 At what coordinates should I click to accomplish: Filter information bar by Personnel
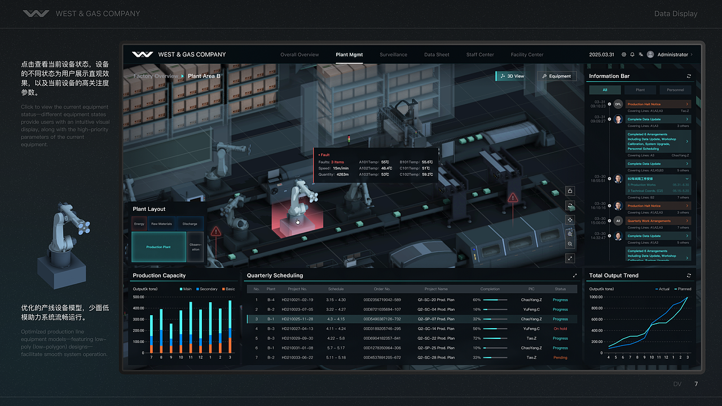pos(675,90)
